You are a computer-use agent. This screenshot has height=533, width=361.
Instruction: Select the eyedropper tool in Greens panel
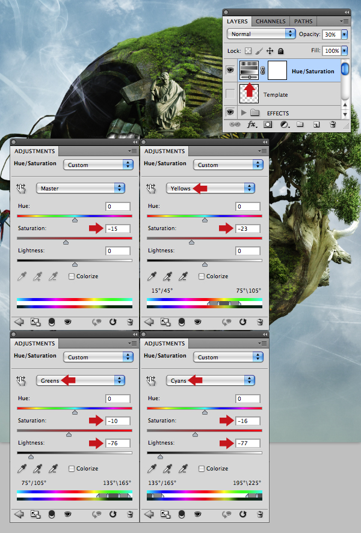tap(22, 469)
